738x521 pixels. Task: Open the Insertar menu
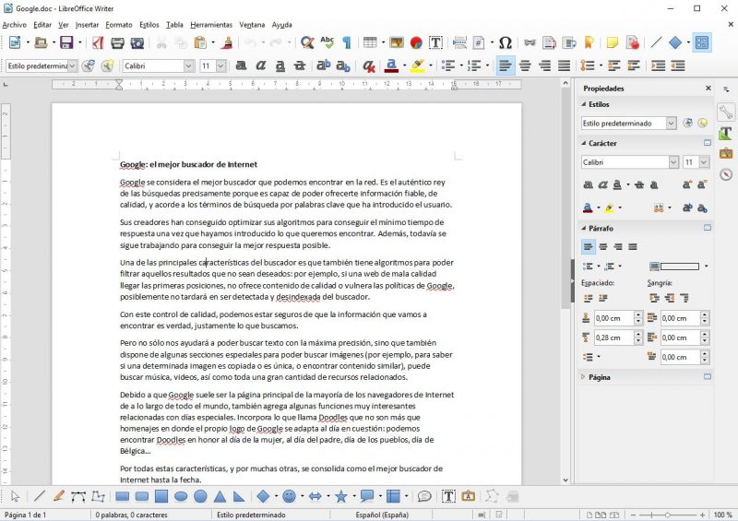click(x=87, y=25)
